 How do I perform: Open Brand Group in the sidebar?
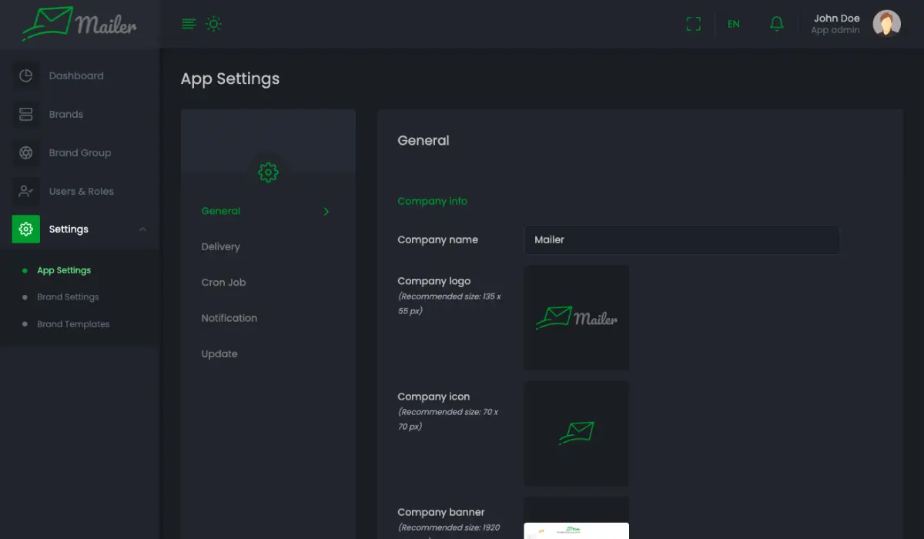80,152
